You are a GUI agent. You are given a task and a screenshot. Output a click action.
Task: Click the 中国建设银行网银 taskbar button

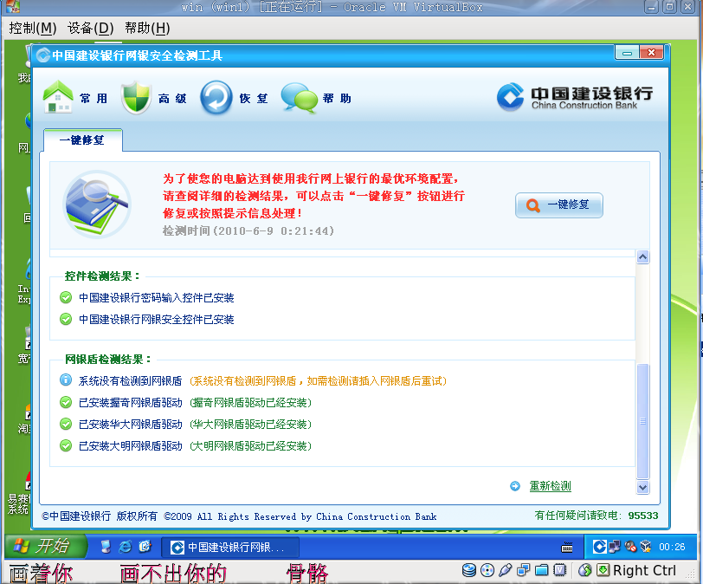coord(230,547)
